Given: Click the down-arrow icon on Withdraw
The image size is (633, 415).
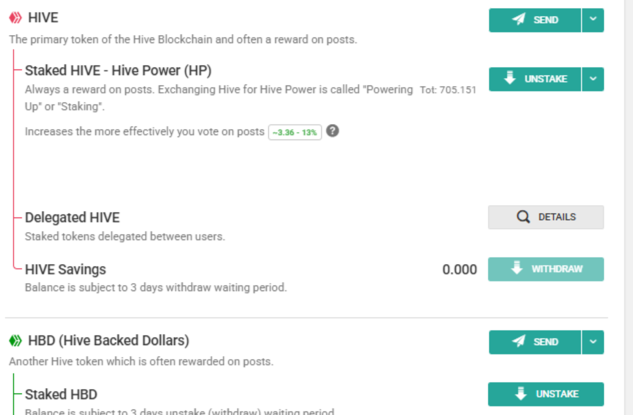Looking at the screenshot, I should (x=517, y=268).
